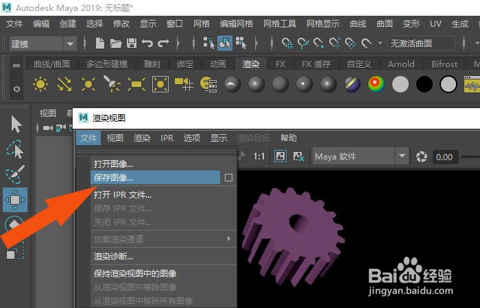Toggle snap to grids magnet icon
480x308 pixels.
(287, 43)
